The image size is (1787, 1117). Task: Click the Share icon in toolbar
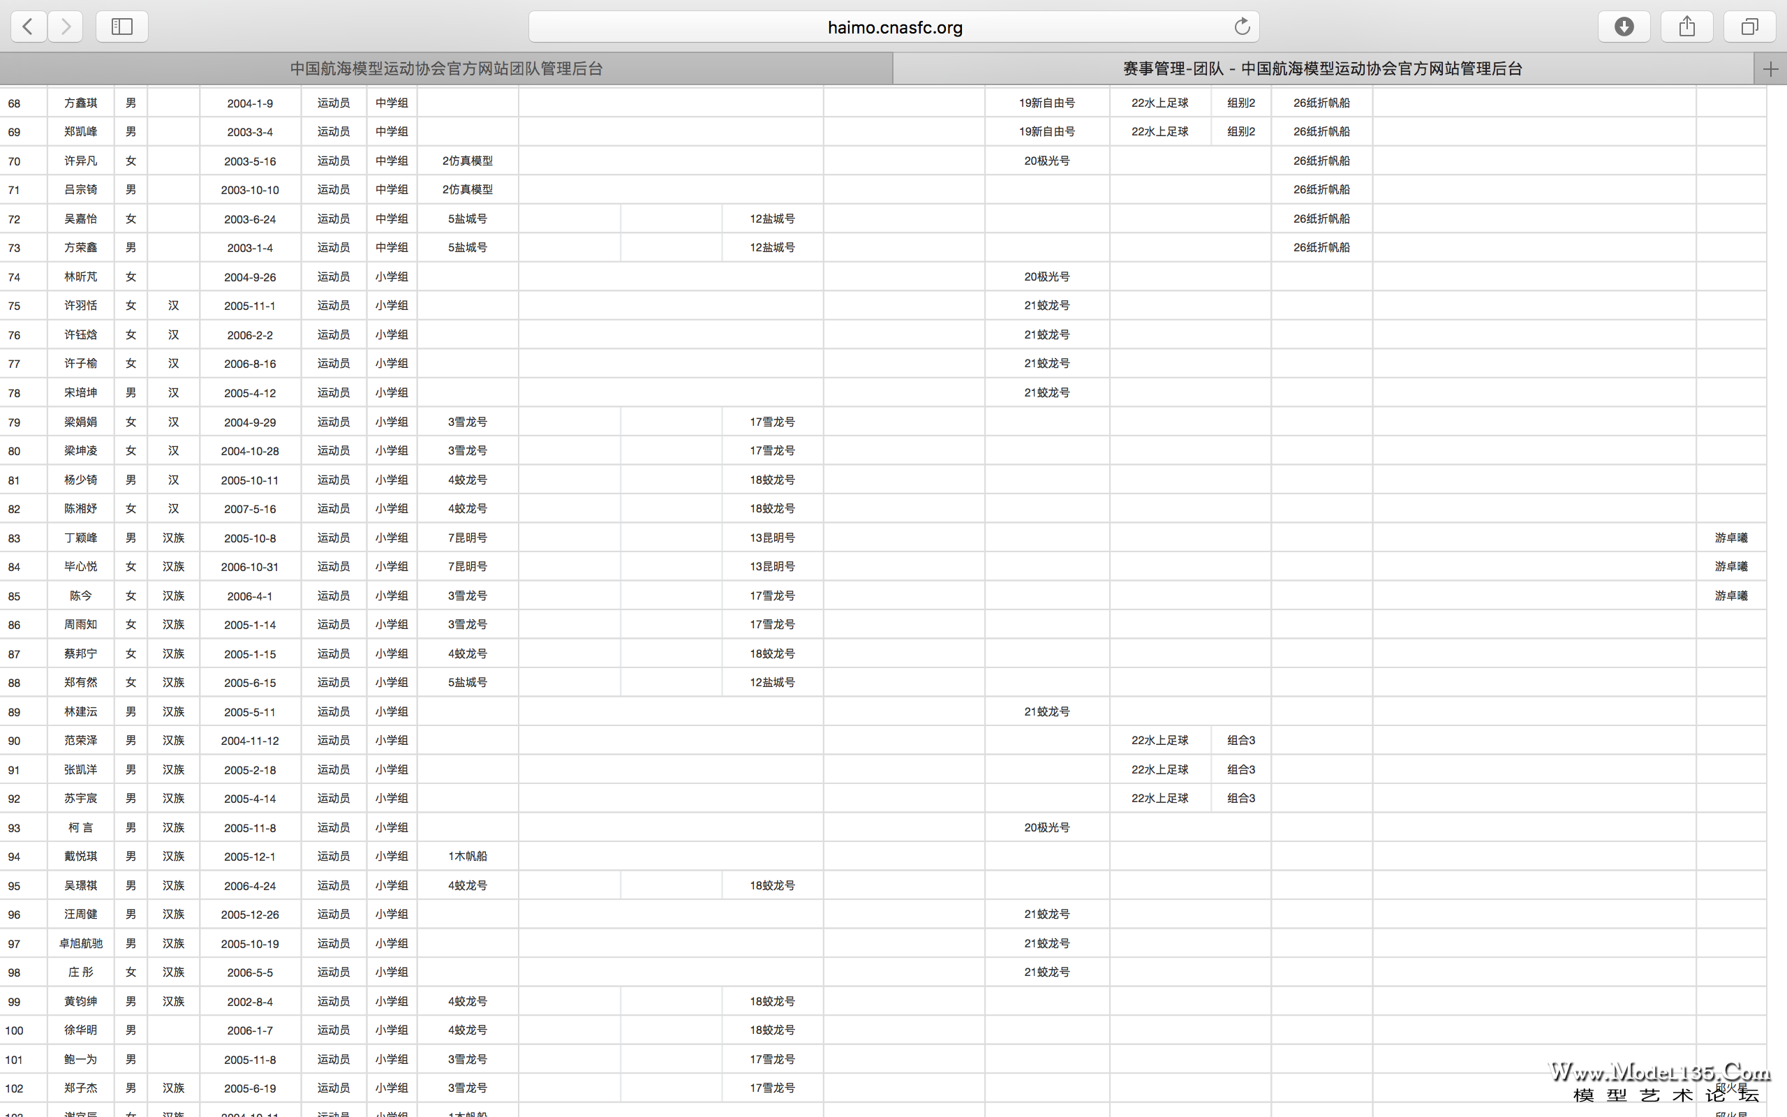1686,27
